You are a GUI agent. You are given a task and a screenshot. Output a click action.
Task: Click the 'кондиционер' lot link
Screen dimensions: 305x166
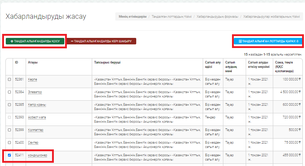pos(37,155)
